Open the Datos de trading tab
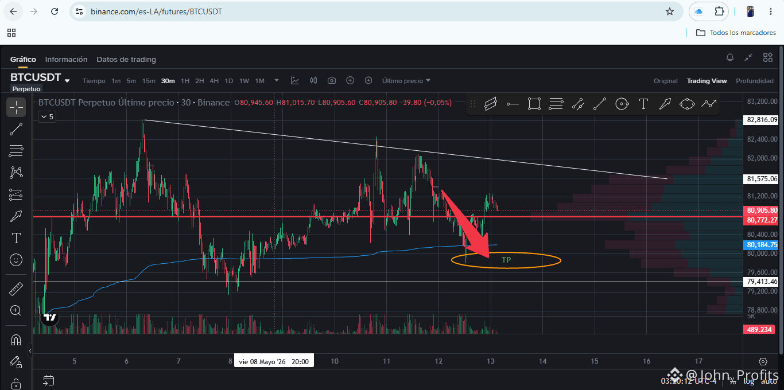784x390 pixels. tap(126, 59)
